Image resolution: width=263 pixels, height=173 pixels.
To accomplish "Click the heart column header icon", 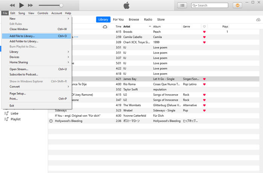I will tap(204, 27).
